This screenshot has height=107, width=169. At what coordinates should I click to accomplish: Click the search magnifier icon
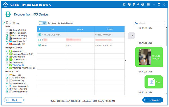pyautogui.click(x=137, y=23)
